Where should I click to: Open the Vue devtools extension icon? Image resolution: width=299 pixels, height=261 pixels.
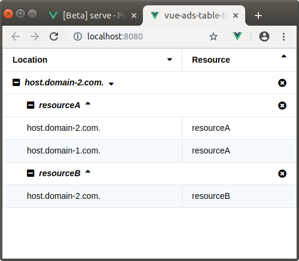point(237,36)
